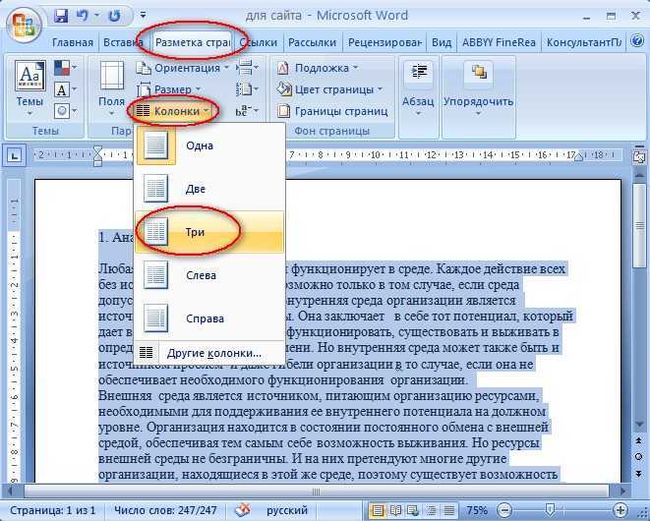The width and height of the screenshot is (650, 521).
Task: Open the ABBYY FineReader tab
Action: tap(499, 42)
